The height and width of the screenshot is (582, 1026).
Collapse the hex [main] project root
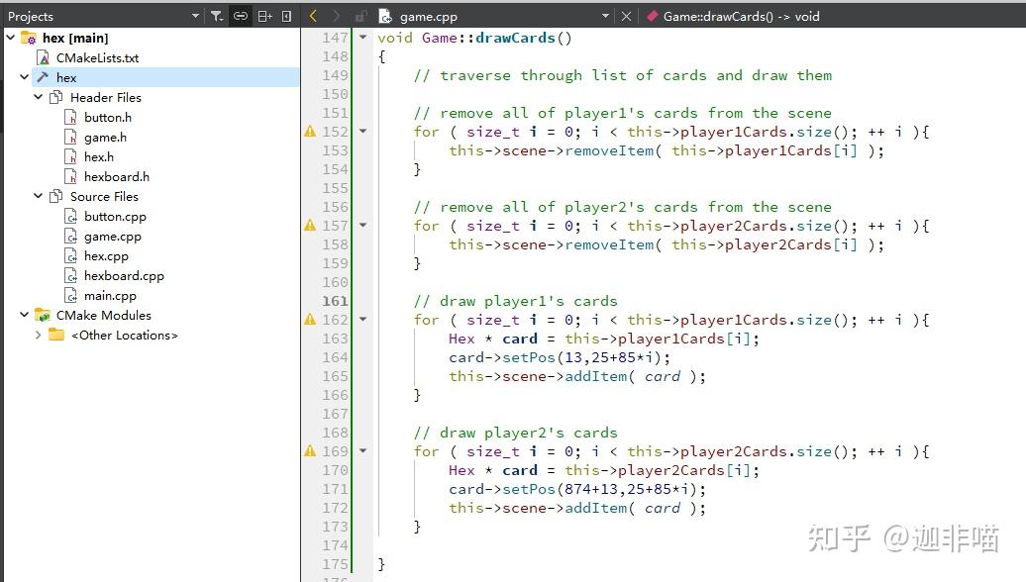(11, 38)
